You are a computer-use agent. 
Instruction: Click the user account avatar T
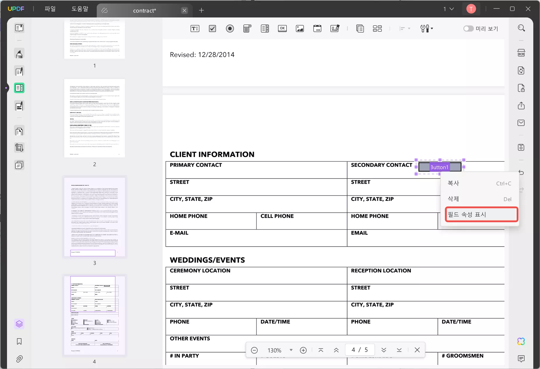coord(471,9)
